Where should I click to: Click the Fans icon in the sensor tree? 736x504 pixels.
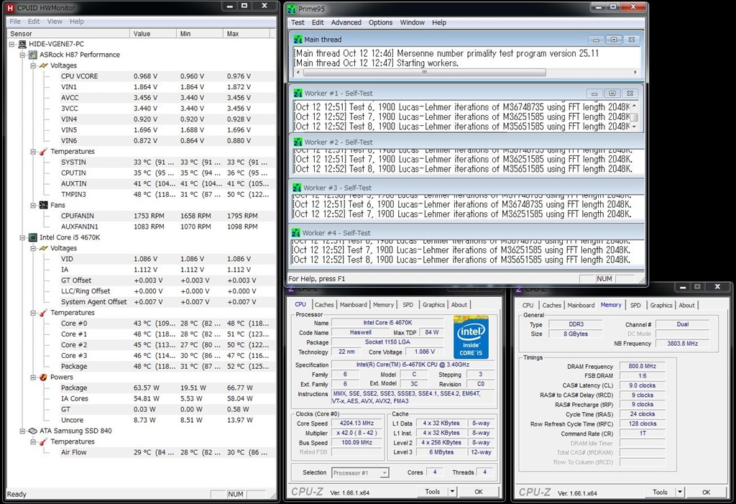(43, 205)
